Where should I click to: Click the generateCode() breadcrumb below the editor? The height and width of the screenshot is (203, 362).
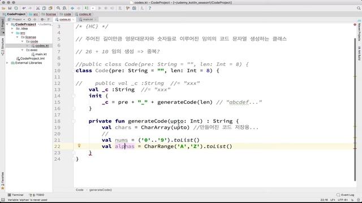click(x=101, y=190)
